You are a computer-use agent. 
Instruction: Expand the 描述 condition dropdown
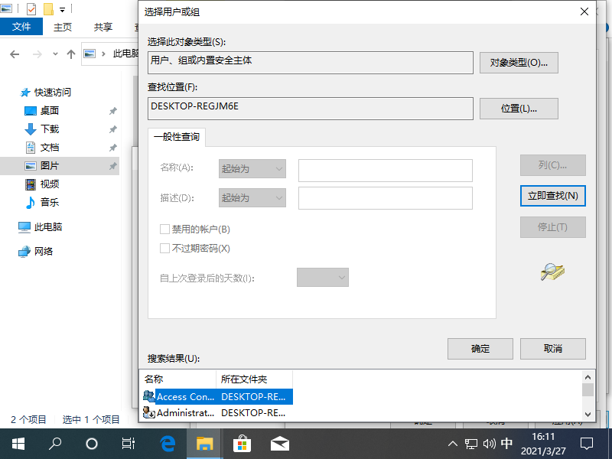[252, 197]
